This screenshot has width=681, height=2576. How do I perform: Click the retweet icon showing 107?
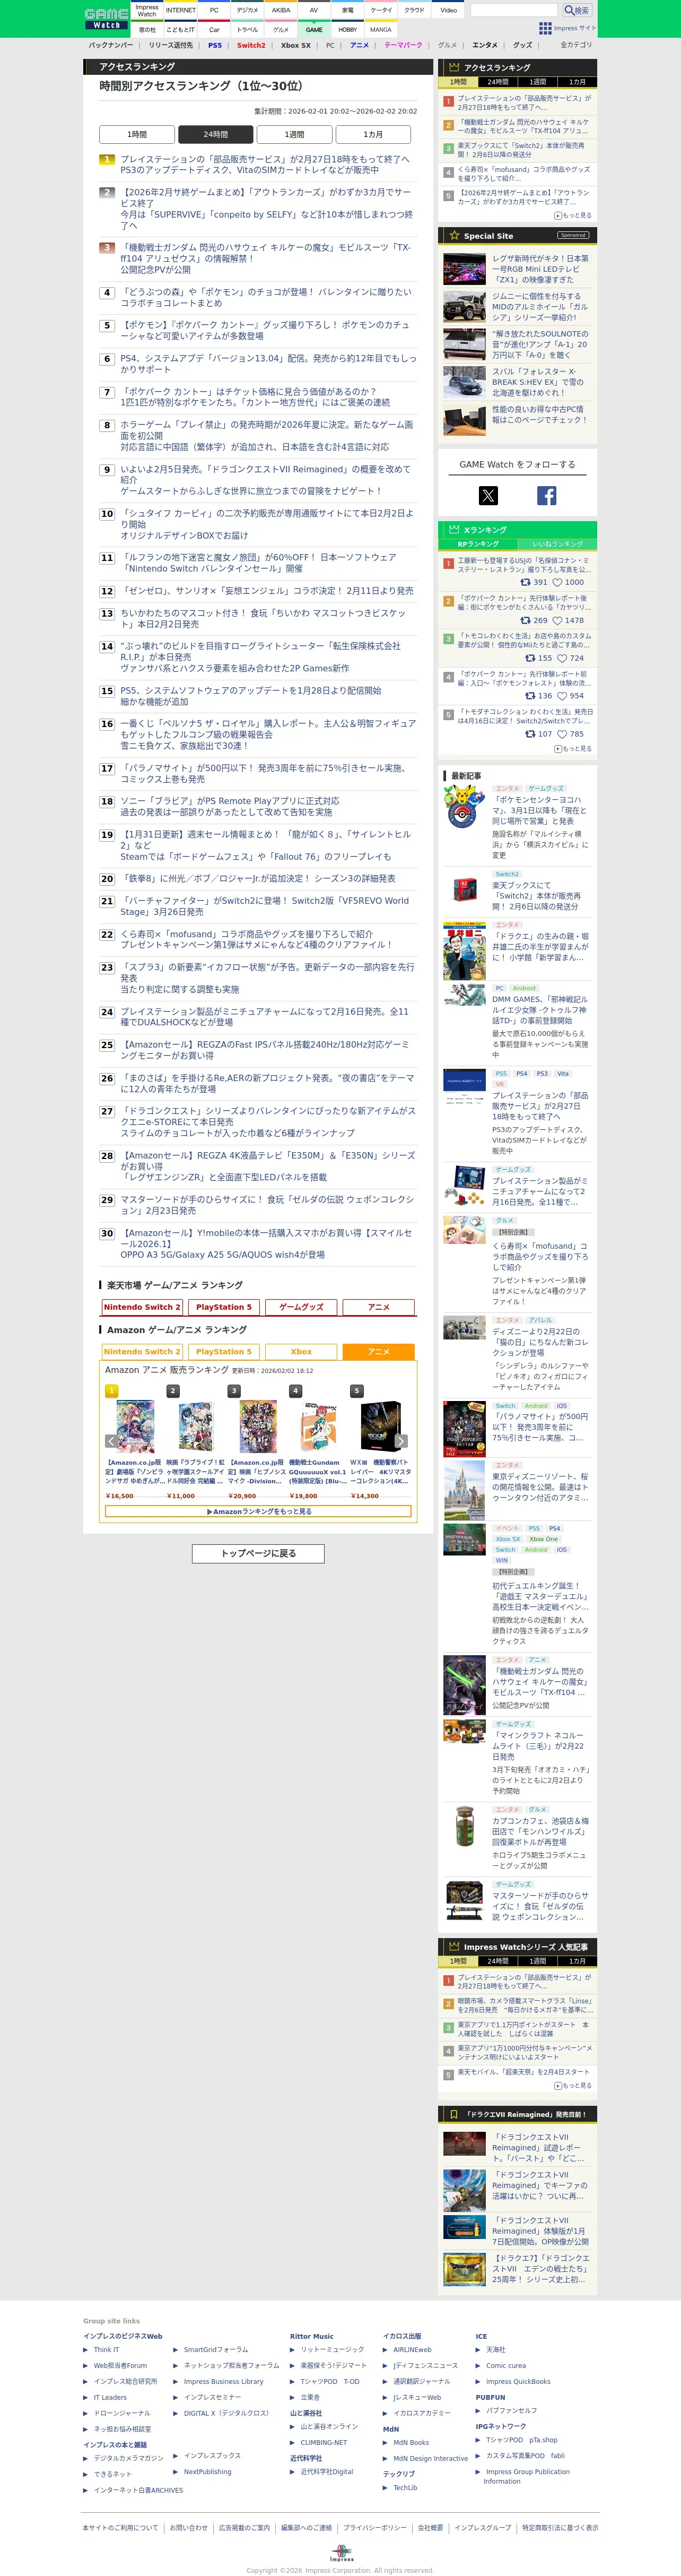pos(530,734)
